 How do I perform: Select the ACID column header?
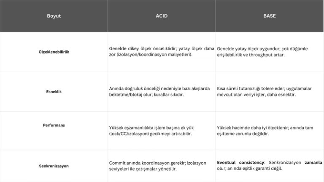162,16
